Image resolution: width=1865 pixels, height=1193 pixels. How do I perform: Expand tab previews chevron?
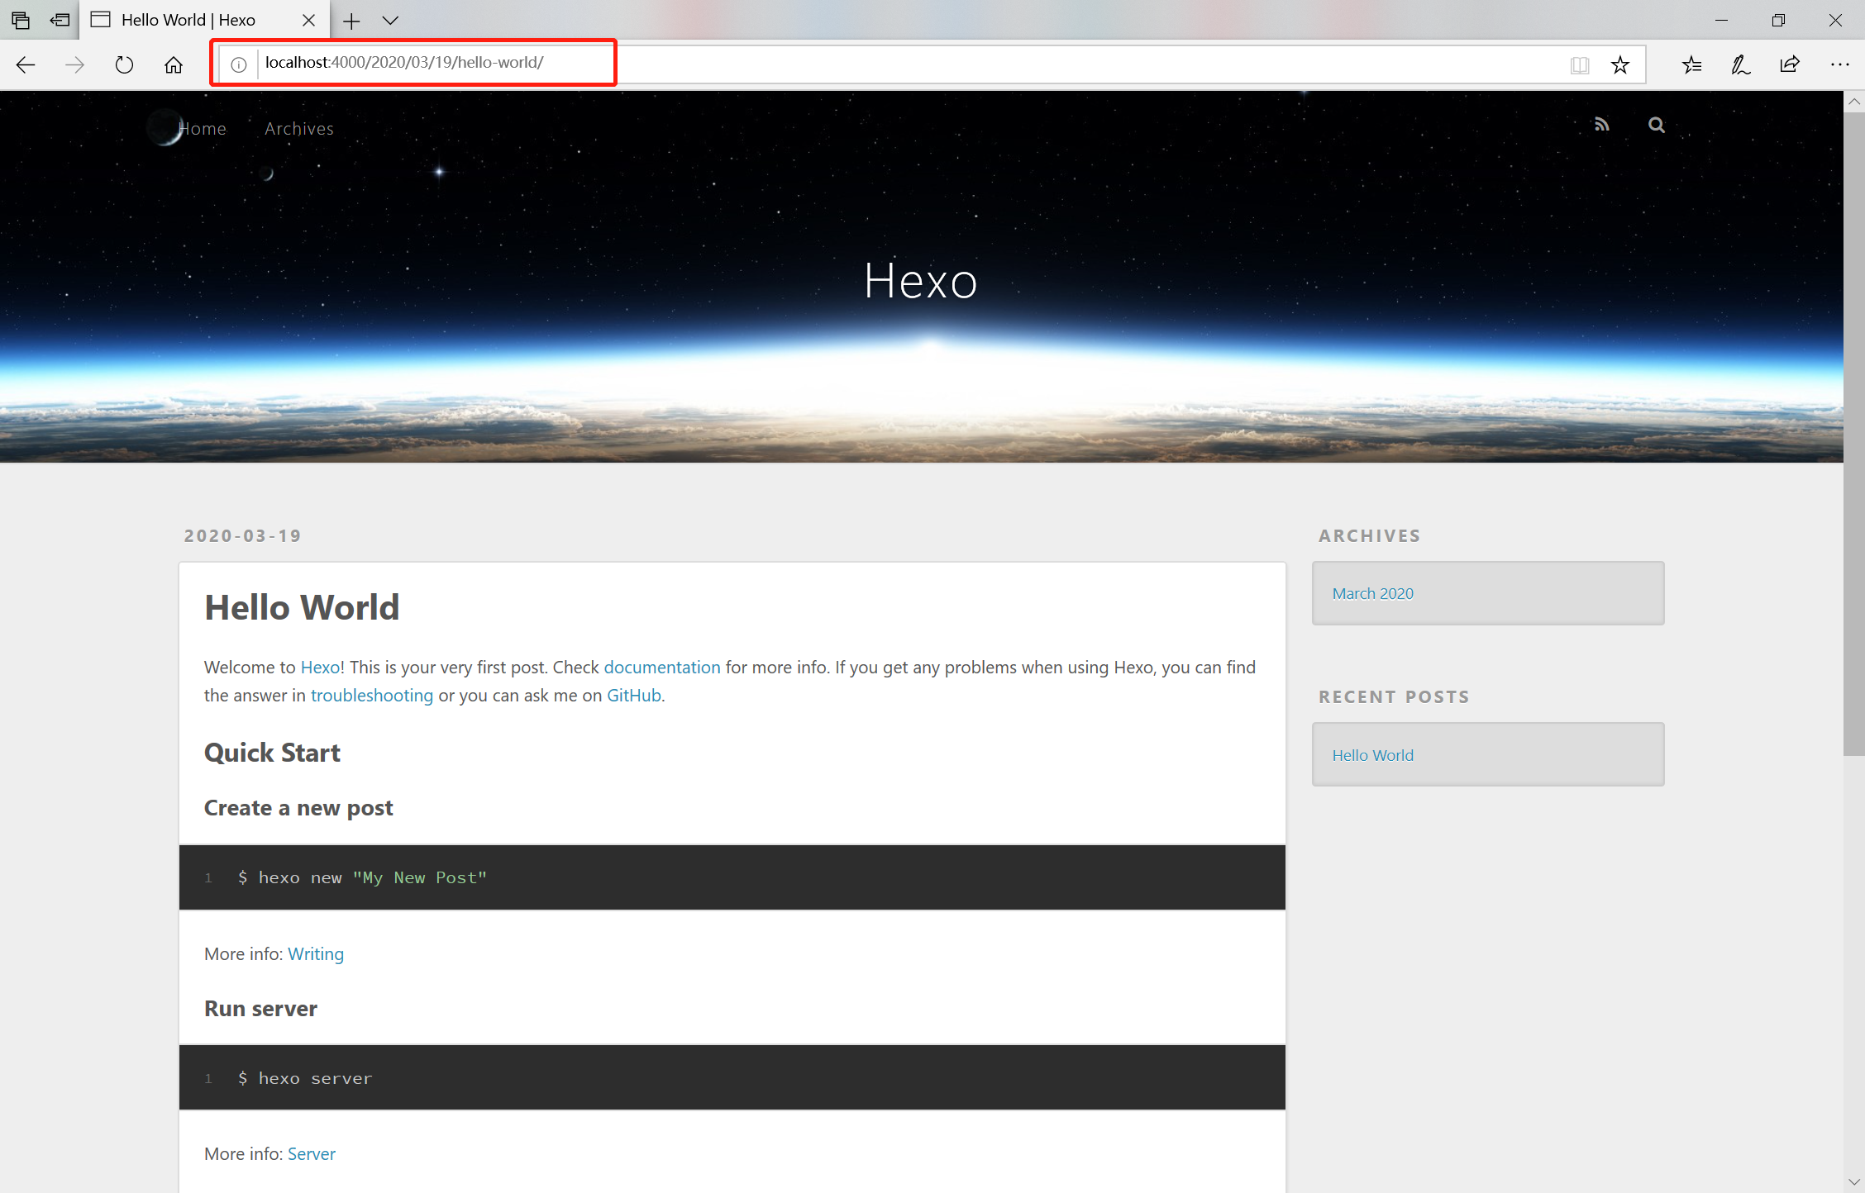tap(390, 20)
